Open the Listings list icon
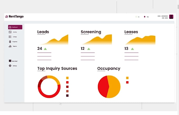Screen dimensions: 179x115 coord(10,37)
